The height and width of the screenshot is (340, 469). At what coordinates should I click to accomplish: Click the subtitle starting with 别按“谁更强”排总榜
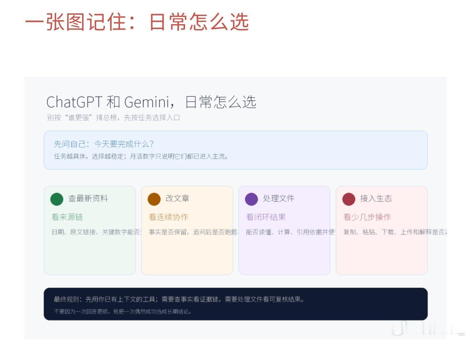(114, 118)
